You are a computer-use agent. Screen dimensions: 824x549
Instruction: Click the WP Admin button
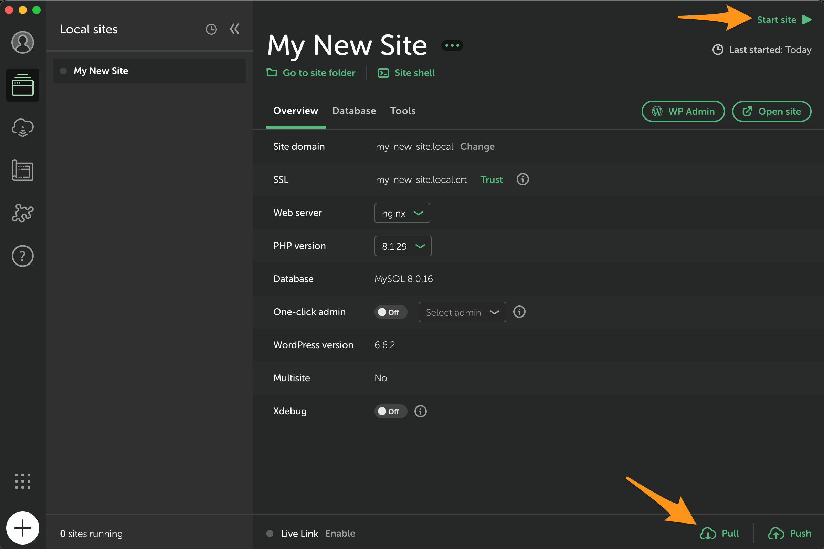(683, 111)
